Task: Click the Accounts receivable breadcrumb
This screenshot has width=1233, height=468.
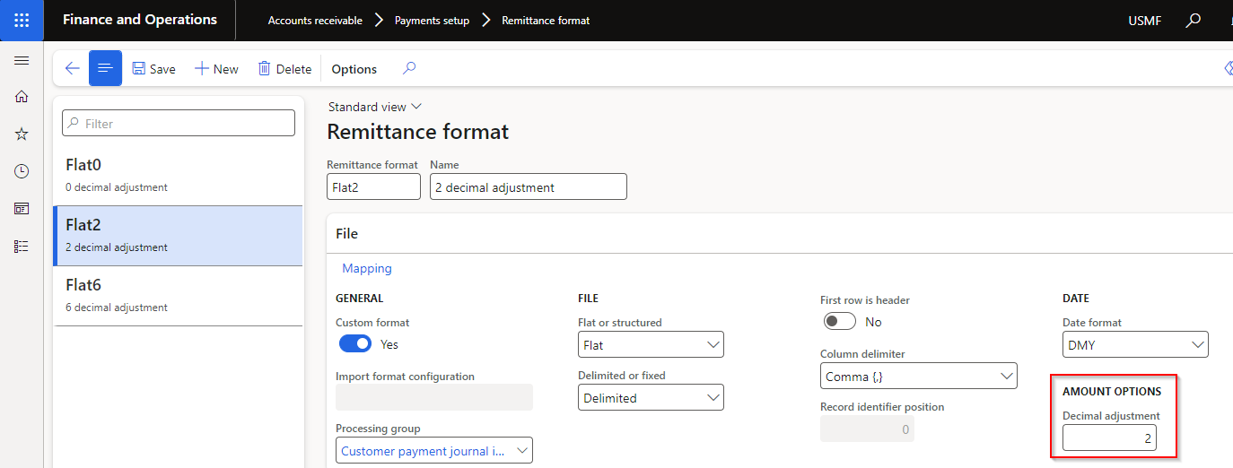Action: [315, 21]
